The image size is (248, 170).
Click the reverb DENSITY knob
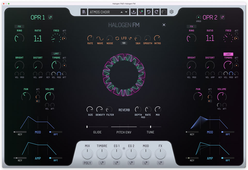[99, 109]
